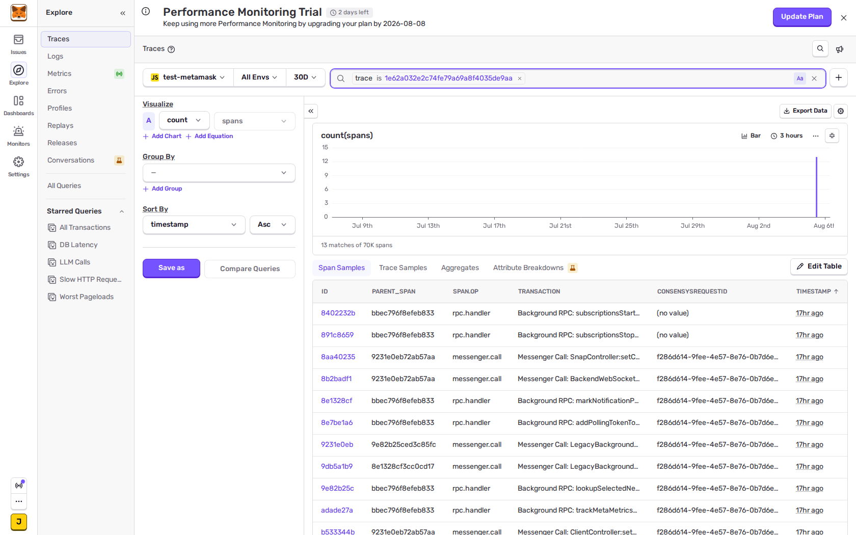Open the spans field dropdown
The height and width of the screenshot is (535, 856).
254,121
